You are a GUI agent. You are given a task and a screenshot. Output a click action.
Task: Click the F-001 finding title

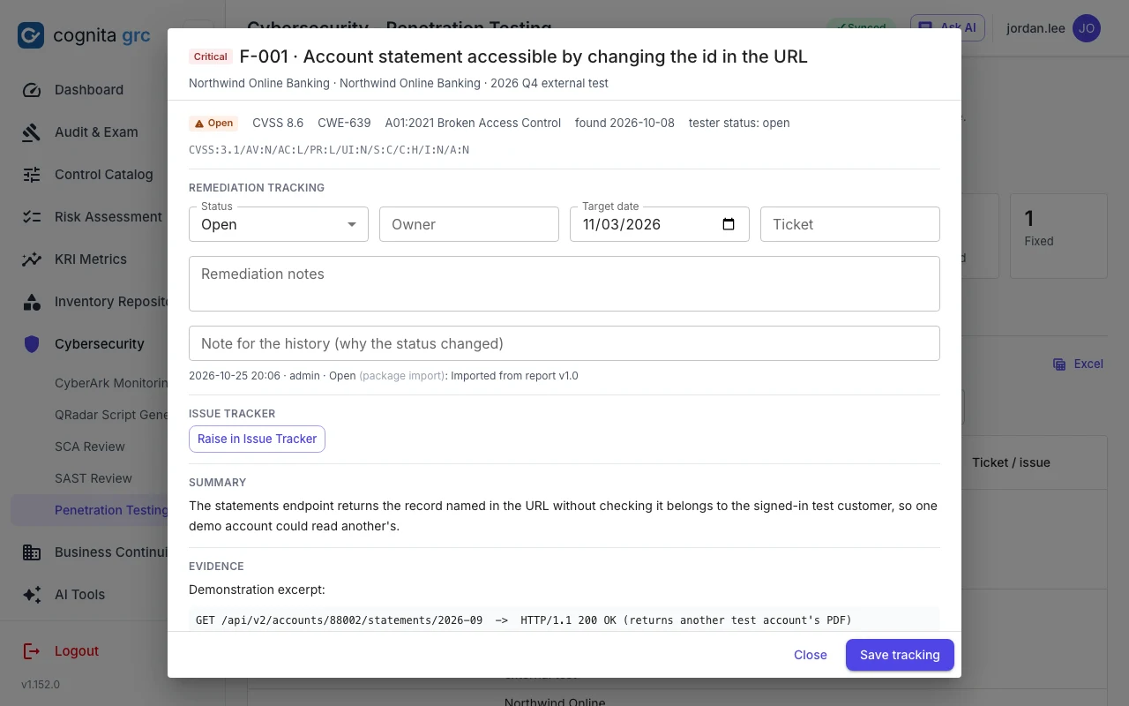[x=523, y=56]
